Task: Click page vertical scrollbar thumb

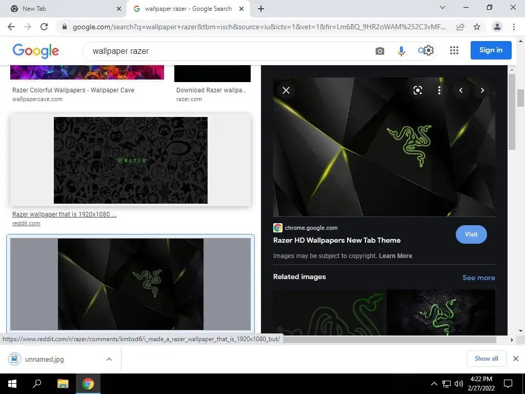Action: tap(520, 97)
